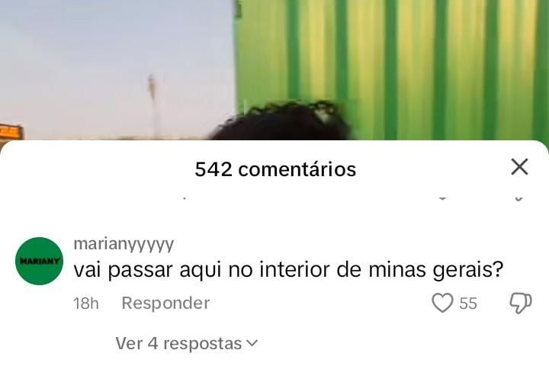
Task: Click the 18h comment timestamp
Action: (85, 303)
